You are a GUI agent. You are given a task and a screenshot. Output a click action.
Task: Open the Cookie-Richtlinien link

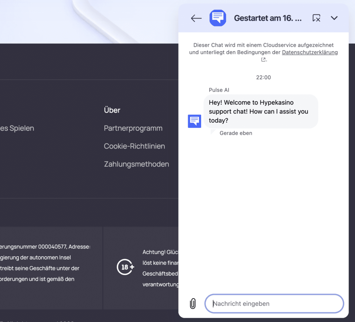[x=134, y=146]
